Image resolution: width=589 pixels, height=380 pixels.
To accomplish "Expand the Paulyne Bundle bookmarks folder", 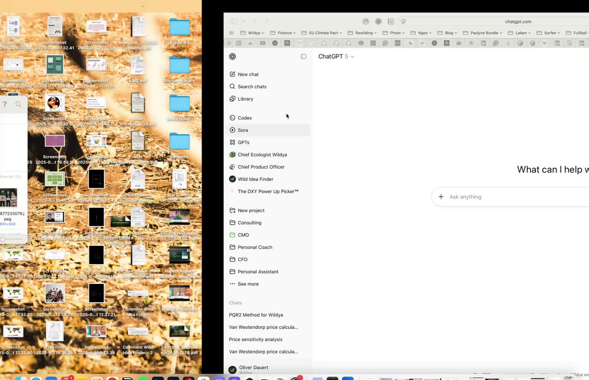I will (x=483, y=33).
